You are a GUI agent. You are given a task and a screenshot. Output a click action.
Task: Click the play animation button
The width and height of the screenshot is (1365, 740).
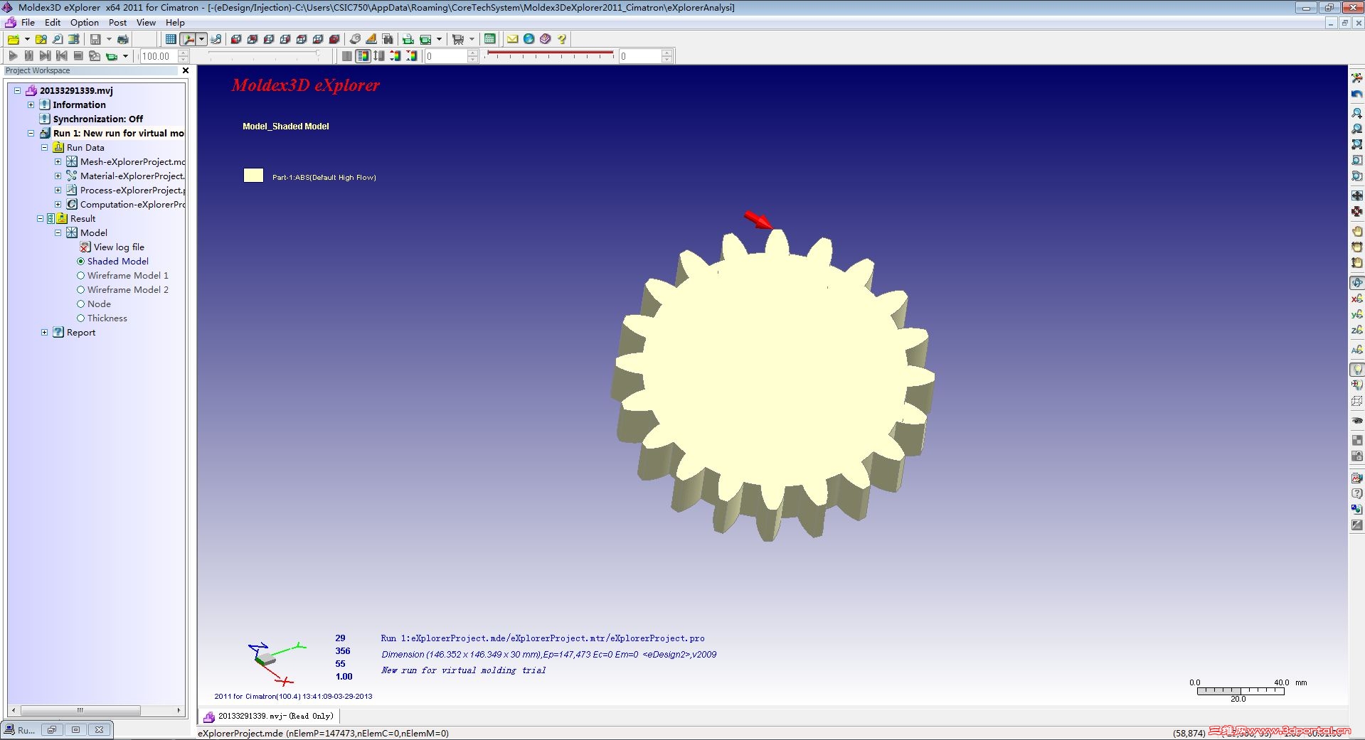[13, 55]
